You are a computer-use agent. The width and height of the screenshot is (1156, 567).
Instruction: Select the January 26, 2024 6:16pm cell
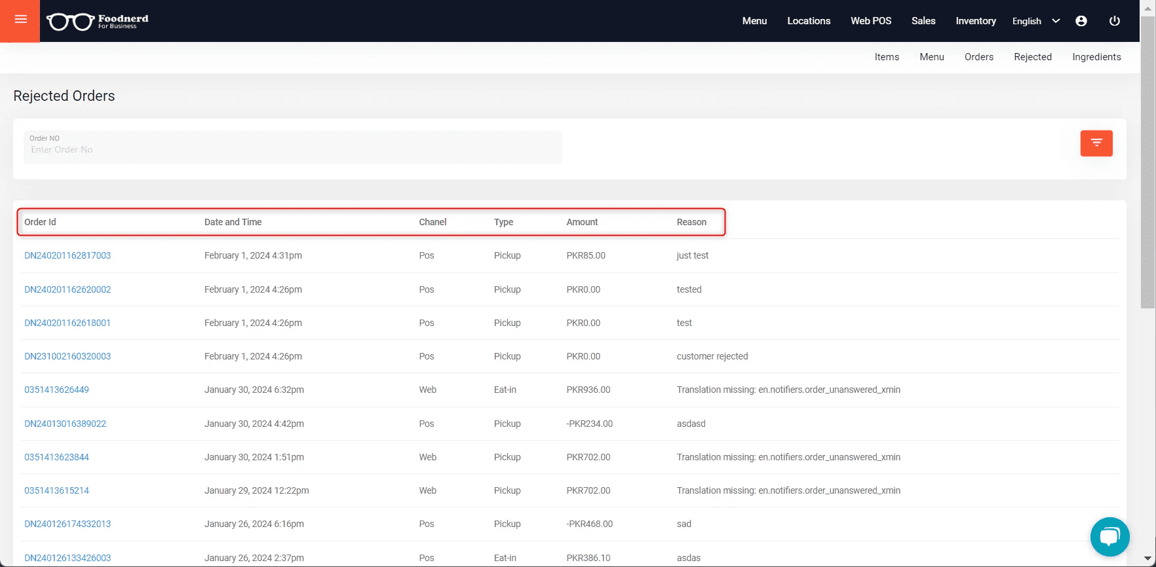point(254,524)
